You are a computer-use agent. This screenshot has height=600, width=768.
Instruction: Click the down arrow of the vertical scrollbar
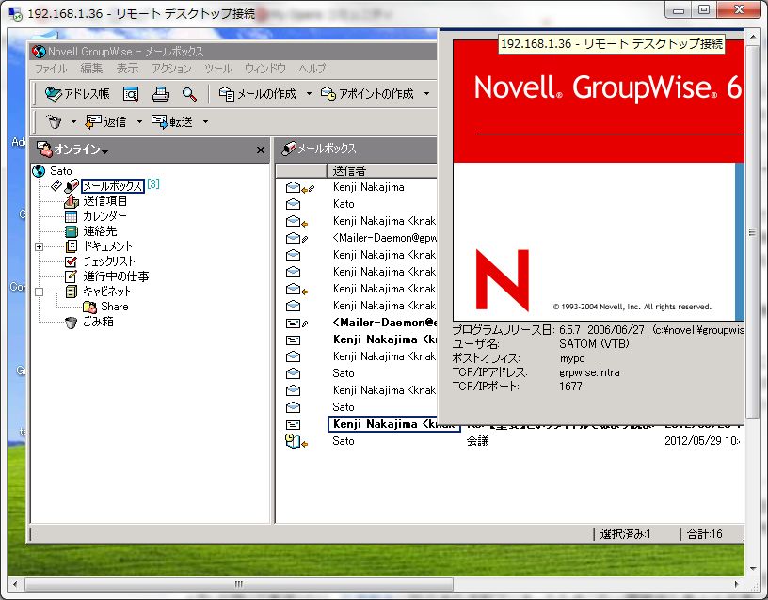coord(753,568)
